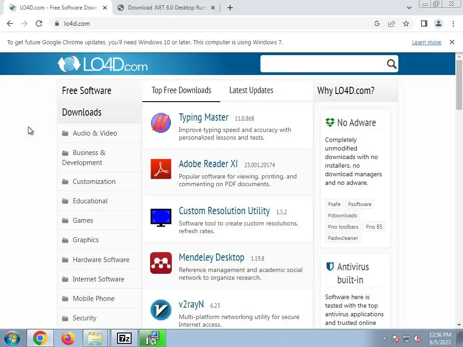Image resolution: width=463 pixels, height=347 pixels.
Task: Open 7-Zip from taskbar
Action: 124,338
